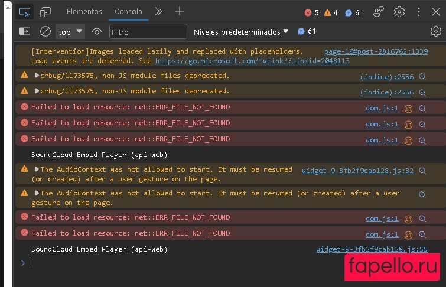The width and height of the screenshot is (446, 287).
Task: Open dom.js:1 link of first failed resource
Action: point(382,108)
